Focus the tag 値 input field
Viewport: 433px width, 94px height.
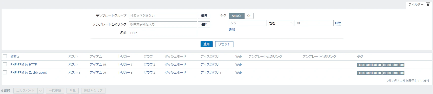pos(314,23)
